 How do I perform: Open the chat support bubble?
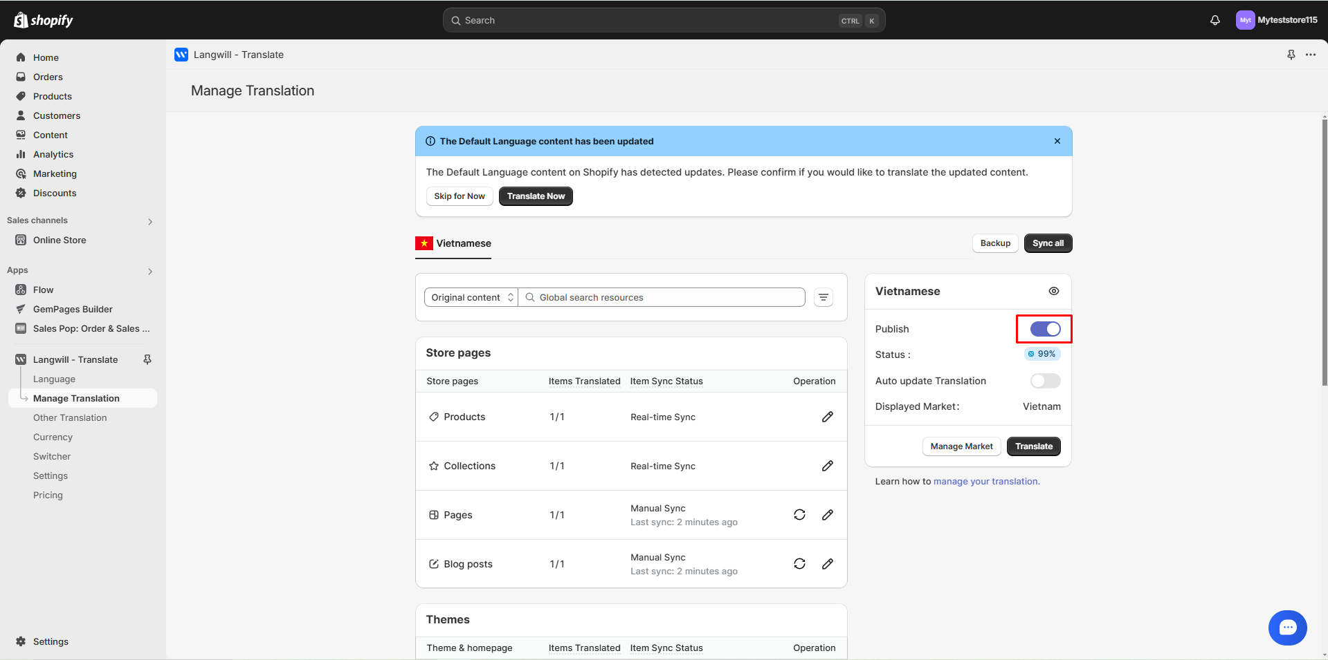click(x=1287, y=627)
